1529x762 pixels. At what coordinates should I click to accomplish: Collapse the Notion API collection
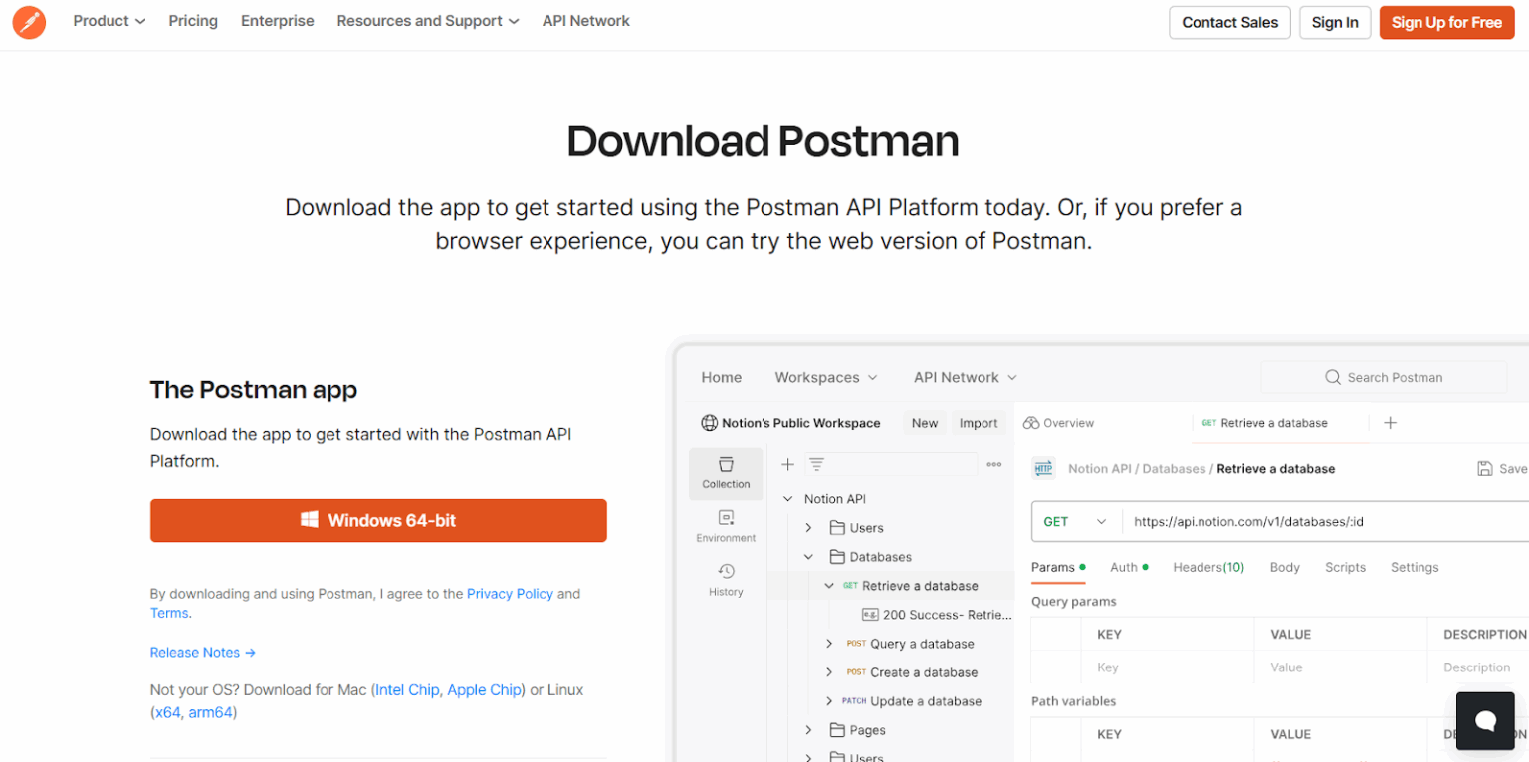pos(787,498)
